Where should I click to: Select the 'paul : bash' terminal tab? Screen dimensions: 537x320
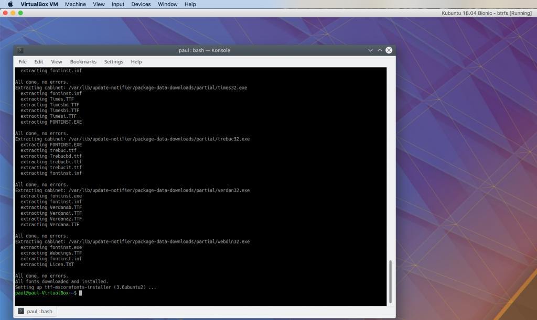point(36,311)
